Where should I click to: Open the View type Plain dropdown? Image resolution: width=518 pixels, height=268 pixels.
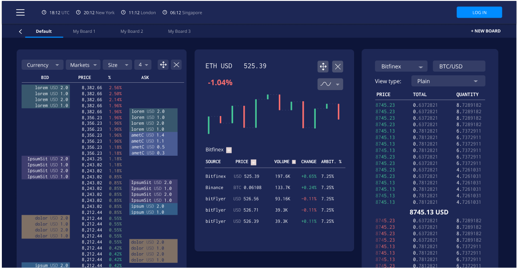click(448, 81)
